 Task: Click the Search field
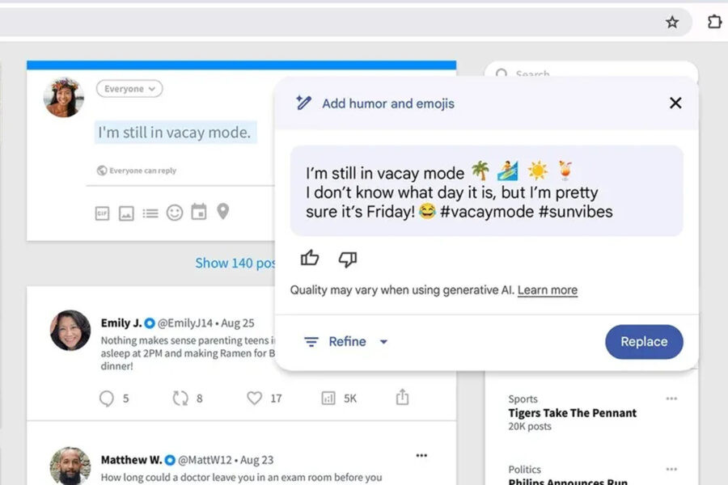[x=591, y=70]
